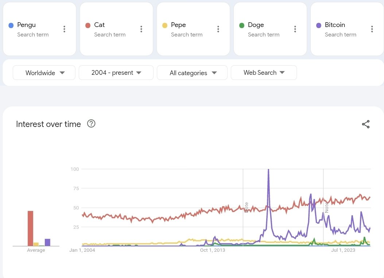The image size is (384, 278).
Task: Click the red Cat color dot
Action: (x=88, y=25)
